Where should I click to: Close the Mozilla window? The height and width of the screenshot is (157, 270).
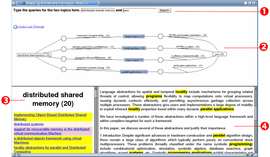254,3
